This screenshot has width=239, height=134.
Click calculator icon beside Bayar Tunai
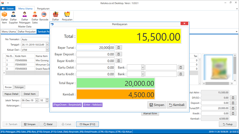click(x=119, y=47)
